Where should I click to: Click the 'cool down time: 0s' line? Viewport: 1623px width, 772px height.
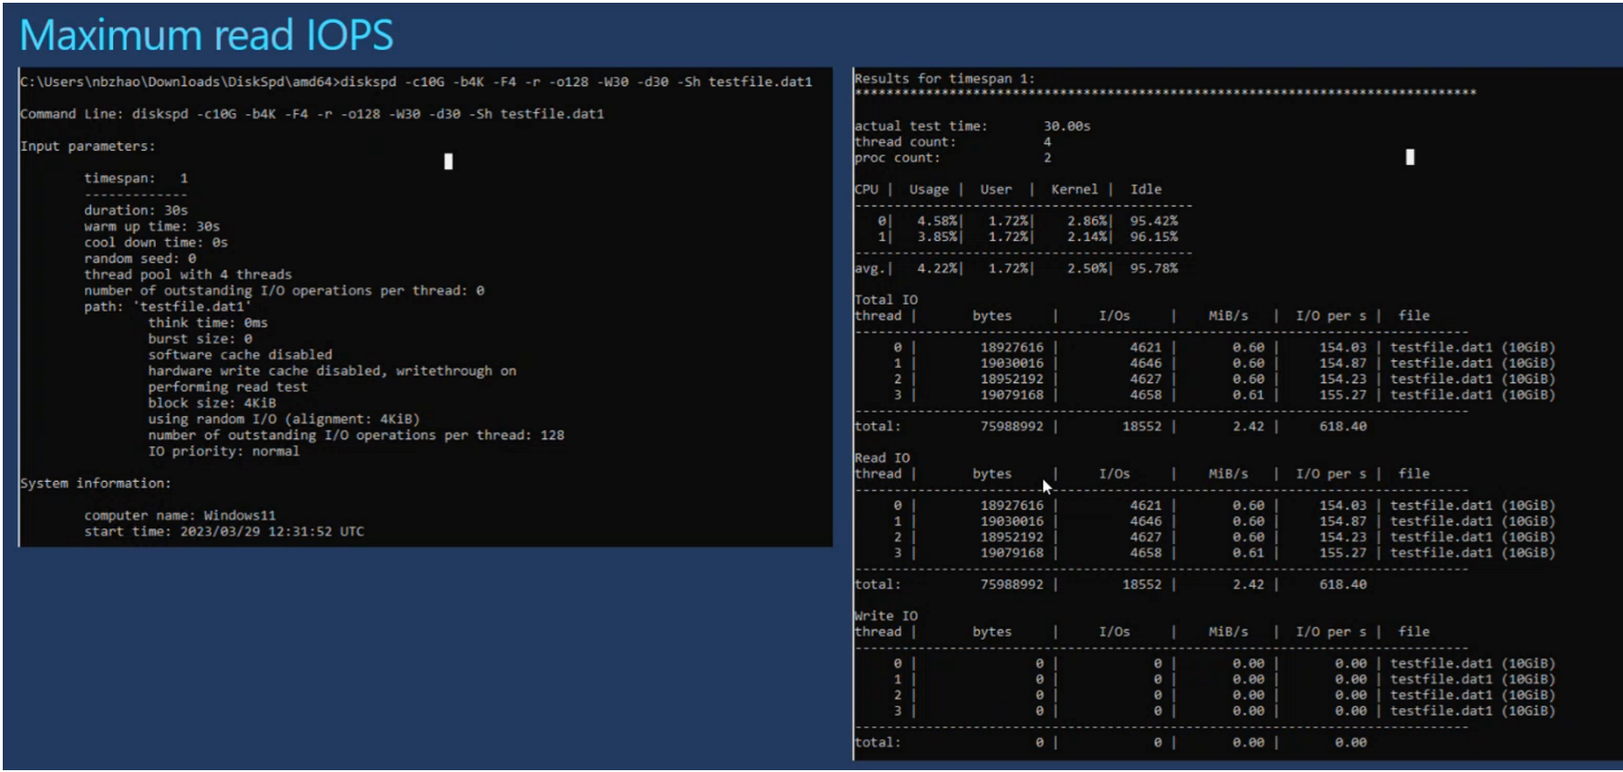[156, 243]
